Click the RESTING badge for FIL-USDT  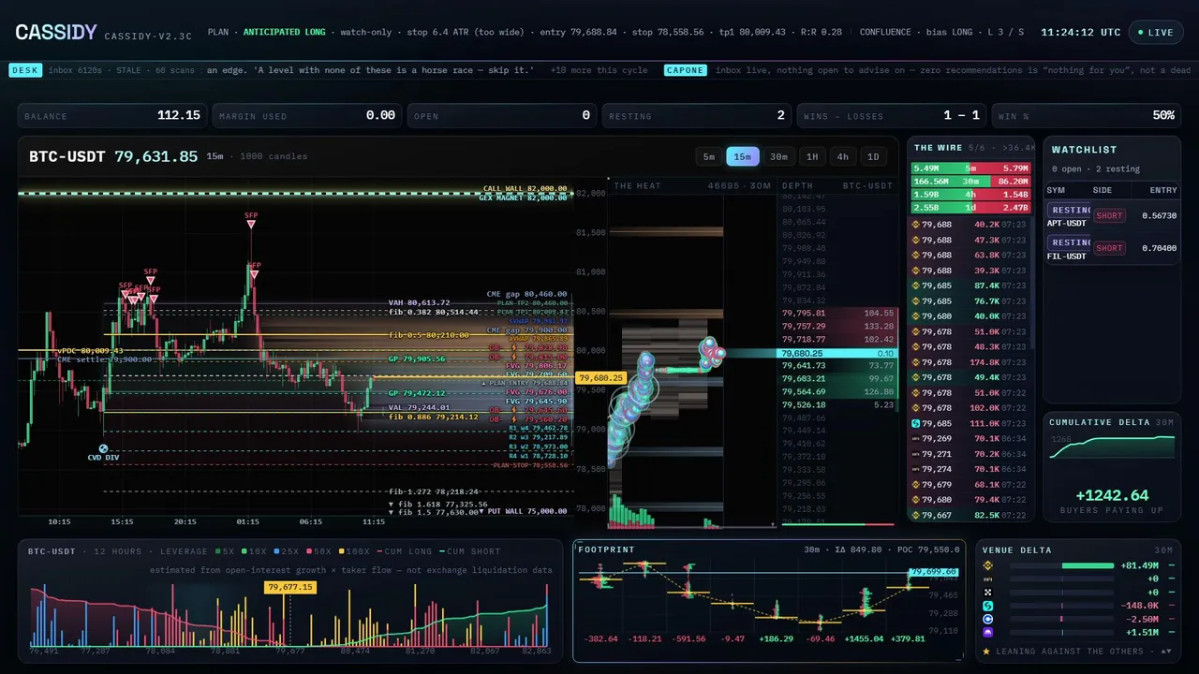(x=1069, y=242)
